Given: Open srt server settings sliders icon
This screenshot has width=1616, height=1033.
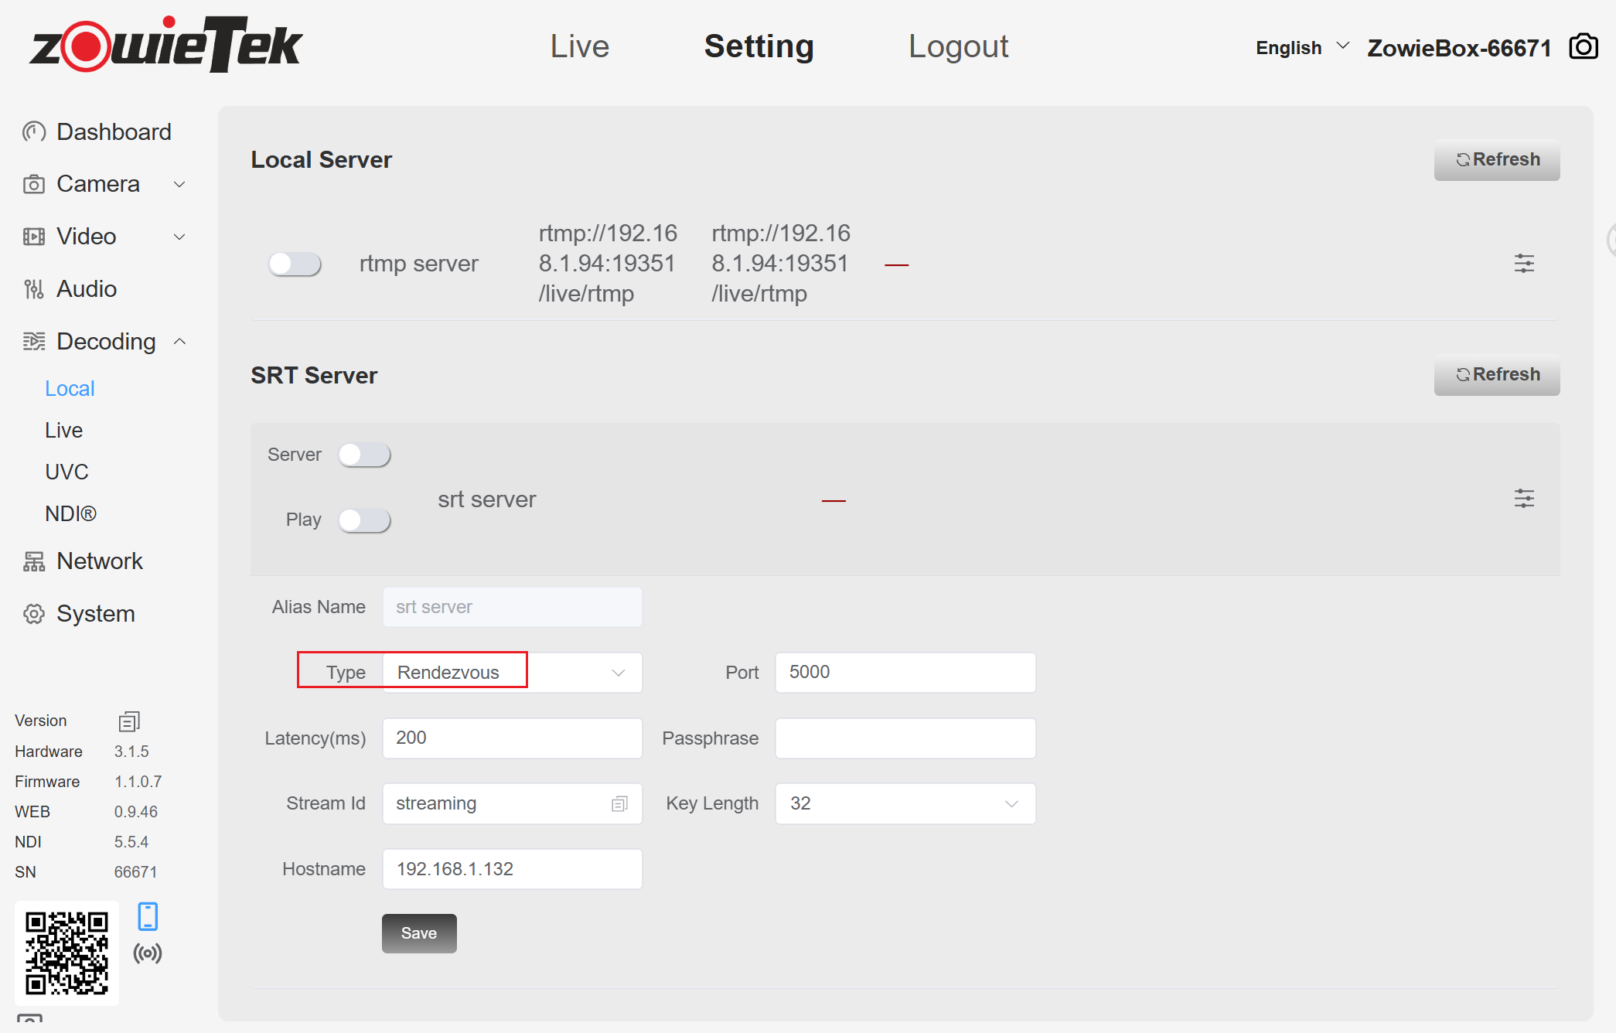Looking at the screenshot, I should click(1523, 499).
